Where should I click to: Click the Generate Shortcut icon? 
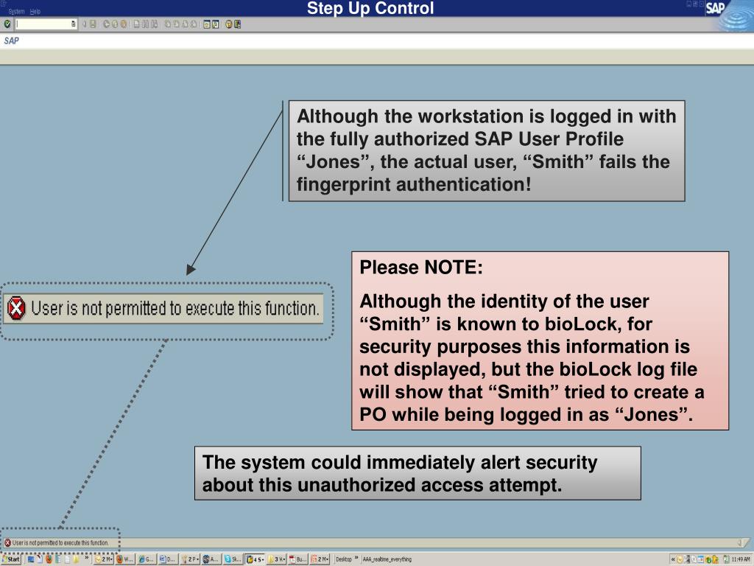coord(216,24)
